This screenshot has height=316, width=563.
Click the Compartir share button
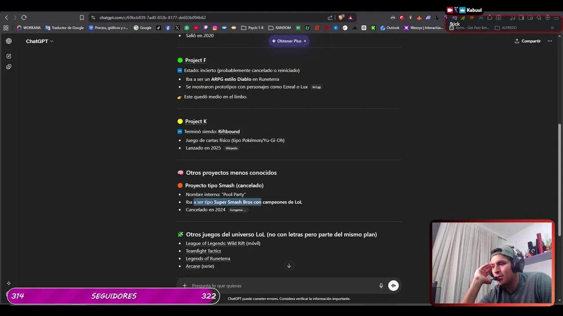click(527, 41)
